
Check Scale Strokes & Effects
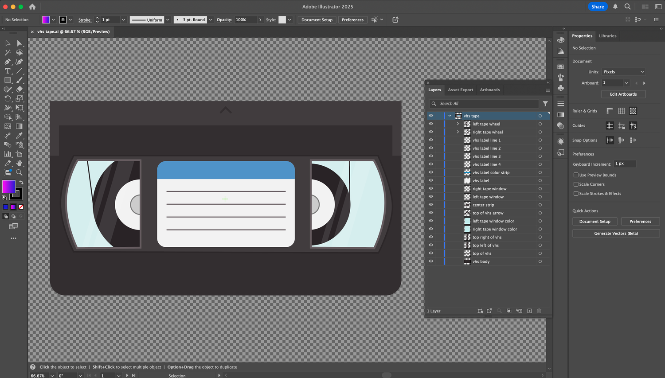(576, 194)
